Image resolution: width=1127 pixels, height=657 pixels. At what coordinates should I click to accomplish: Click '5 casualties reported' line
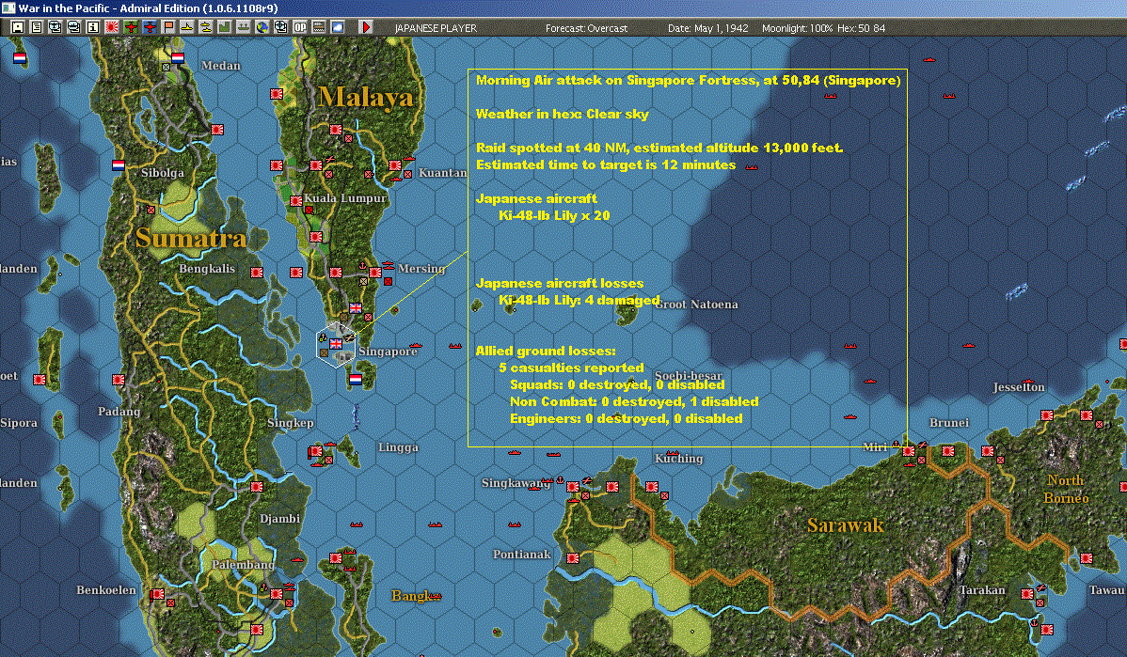pos(571,368)
